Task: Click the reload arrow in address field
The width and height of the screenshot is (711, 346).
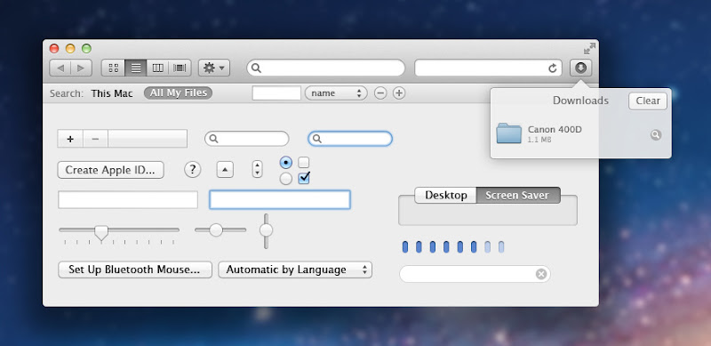Action: [x=552, y=68]
